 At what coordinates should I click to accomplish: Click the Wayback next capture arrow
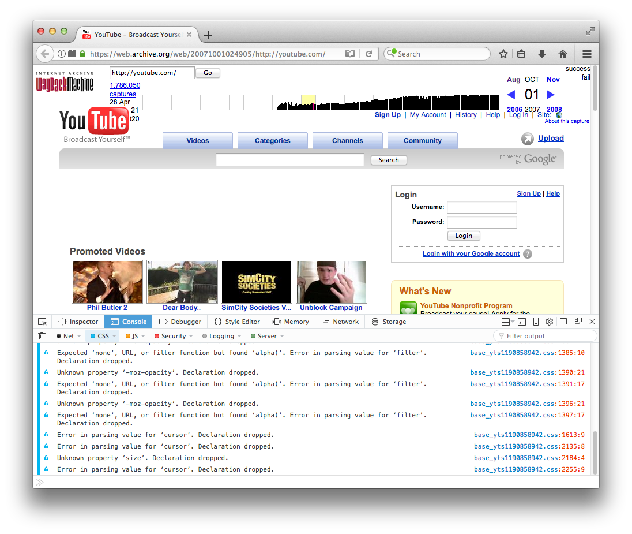pyautogui.click(x=550, y=95)
